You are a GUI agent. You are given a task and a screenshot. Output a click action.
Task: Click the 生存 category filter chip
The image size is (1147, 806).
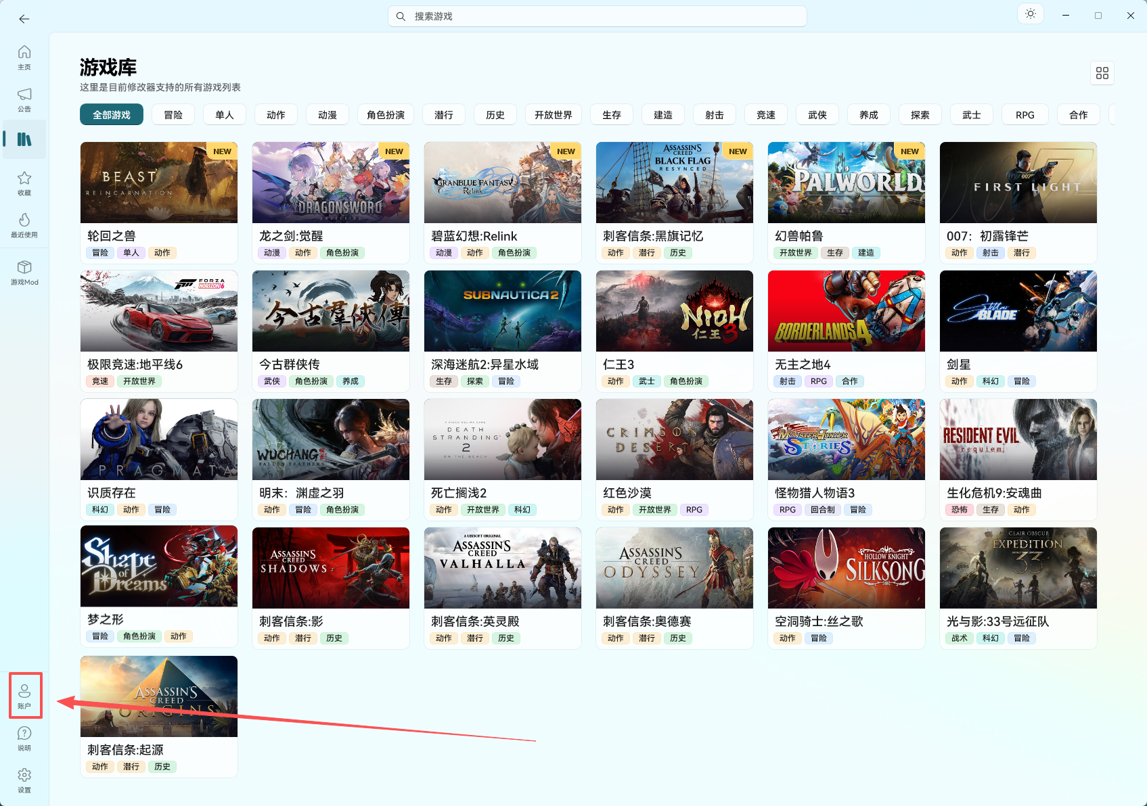pyautogui.click(x=612, y=115)
